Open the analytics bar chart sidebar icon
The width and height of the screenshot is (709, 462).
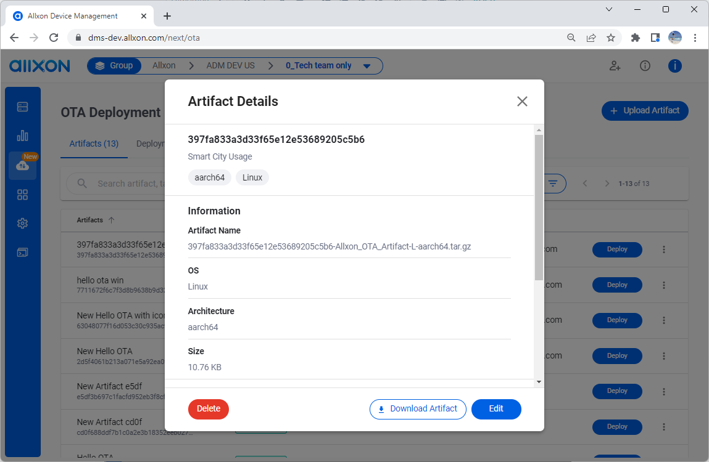(x=22, y=136)
